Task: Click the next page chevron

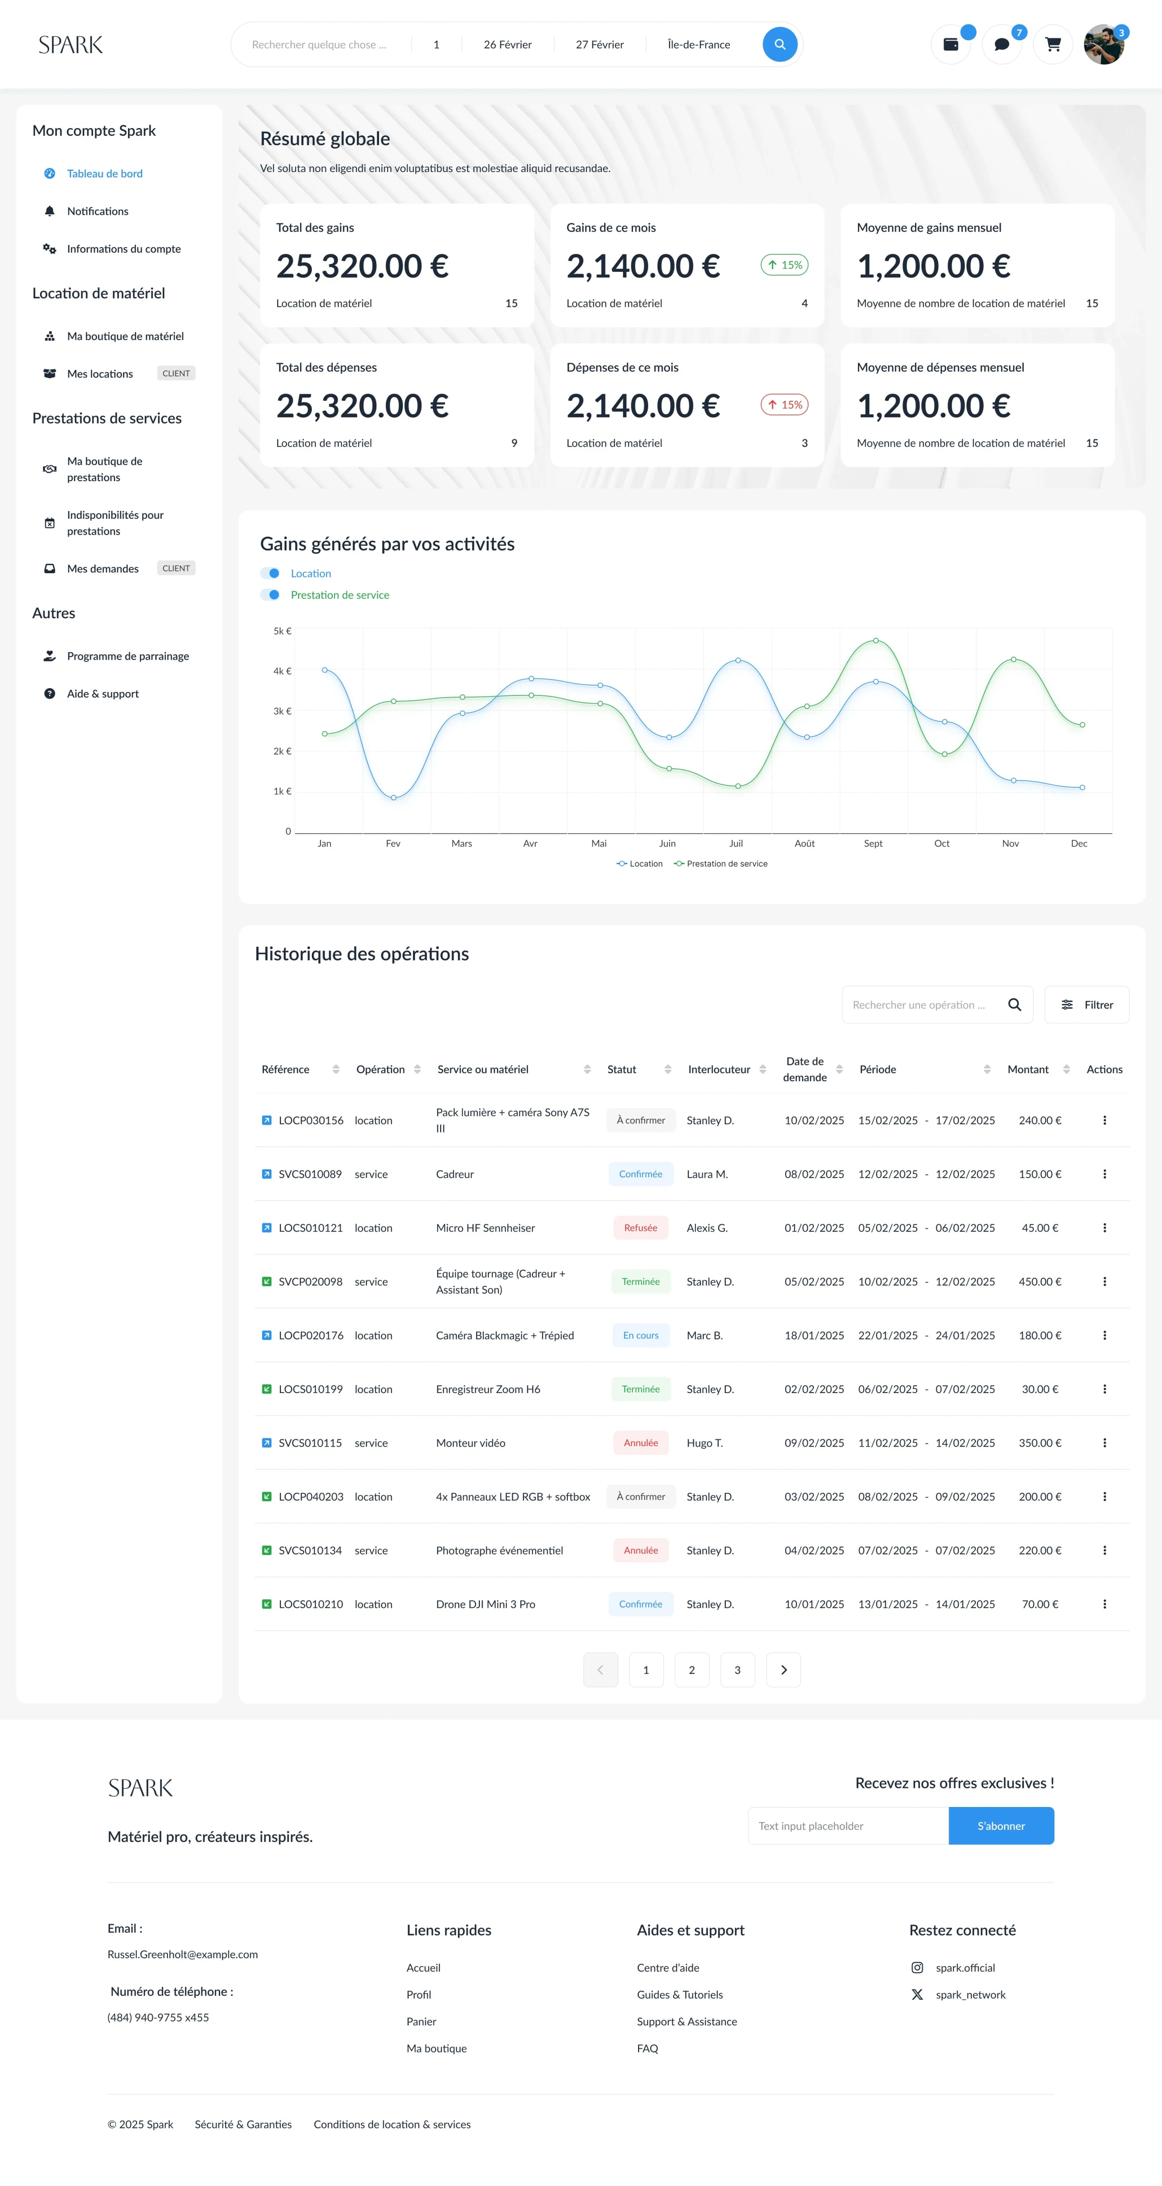Action: [x=783, y=1670]
